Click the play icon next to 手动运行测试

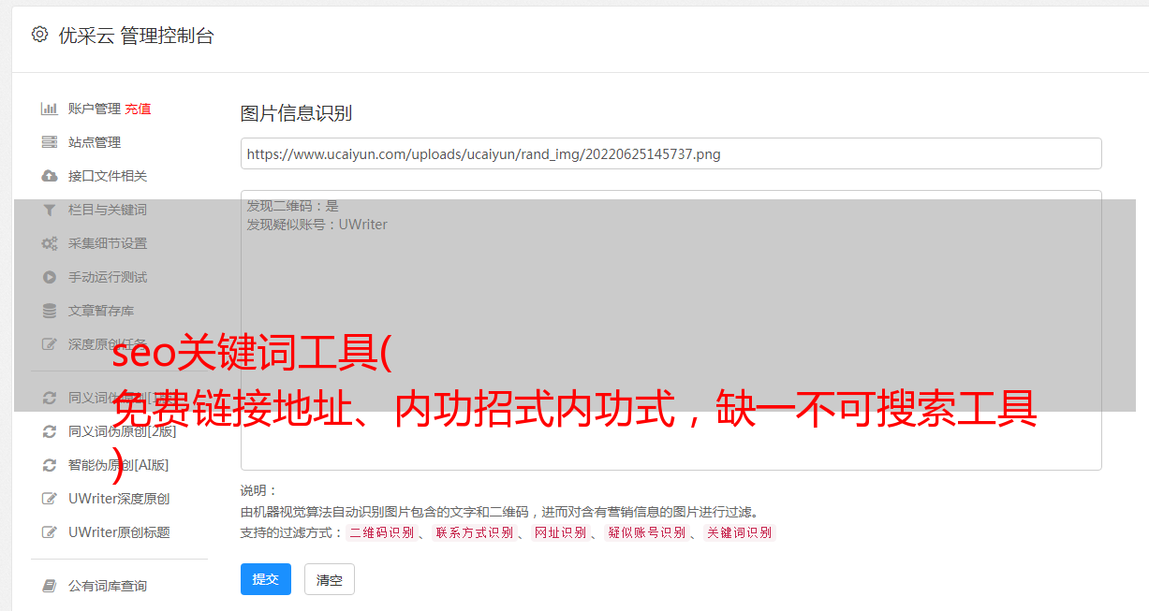[x=50, y=277]
